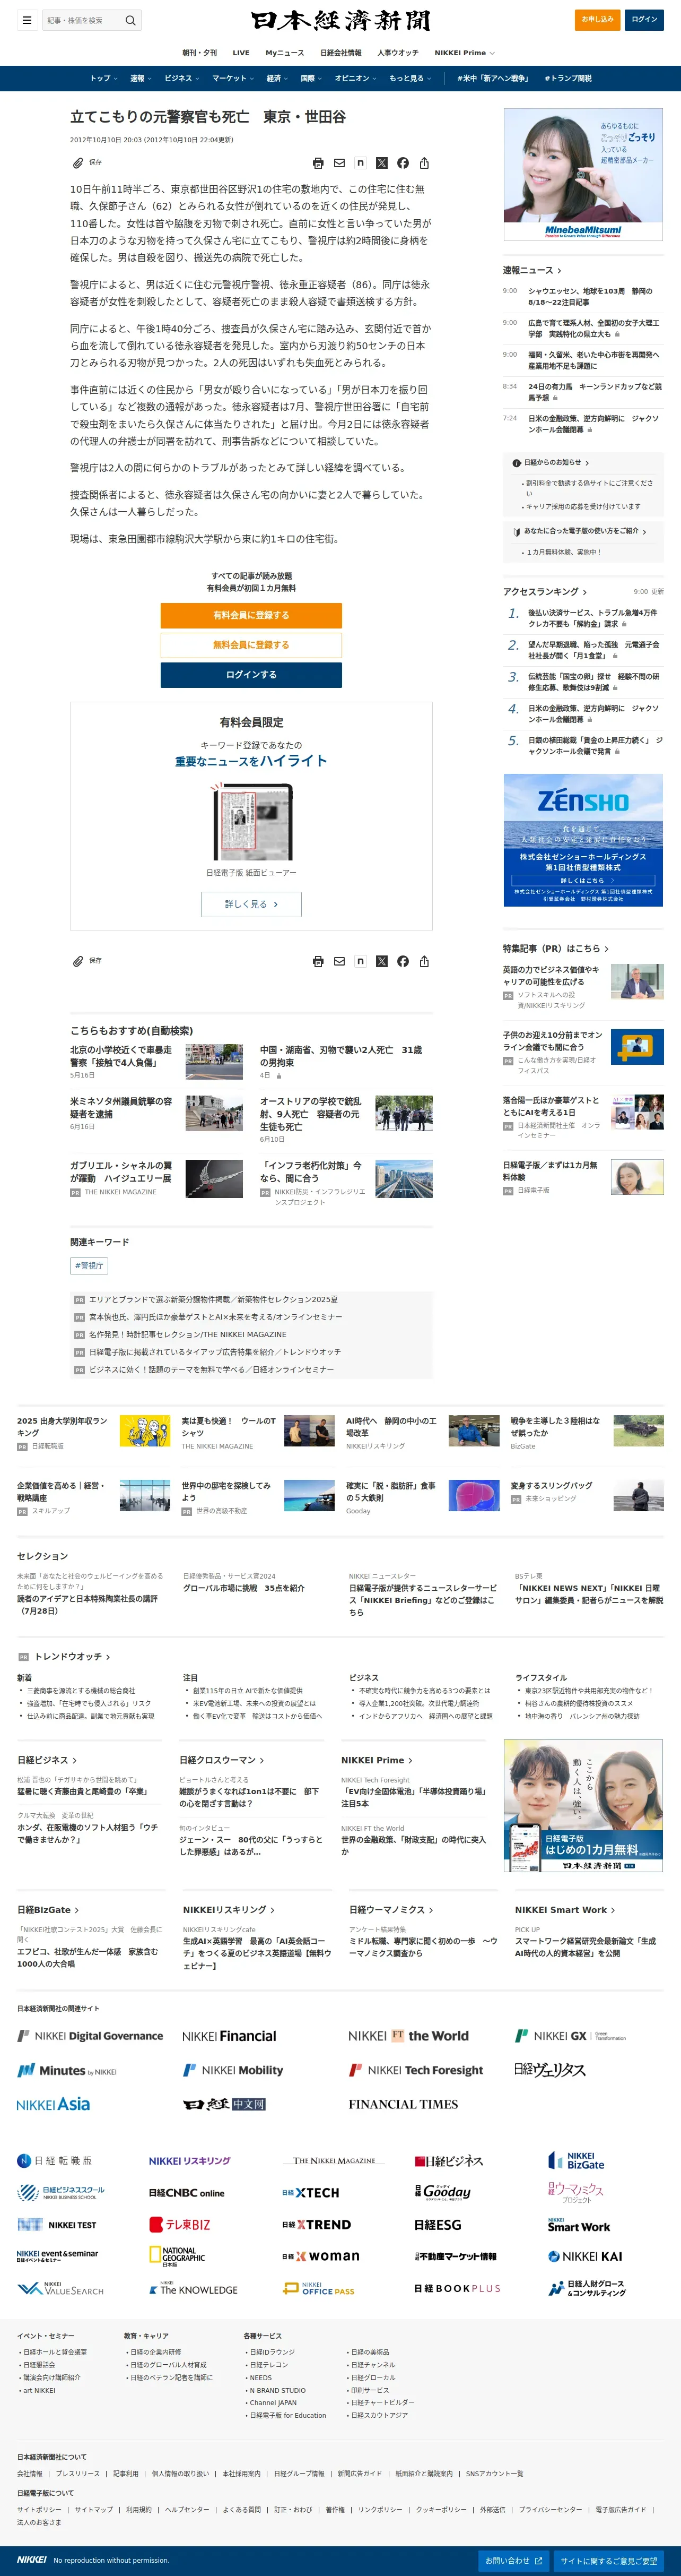Expand the 速報 navigation dropdown

(x=141, y=78)
